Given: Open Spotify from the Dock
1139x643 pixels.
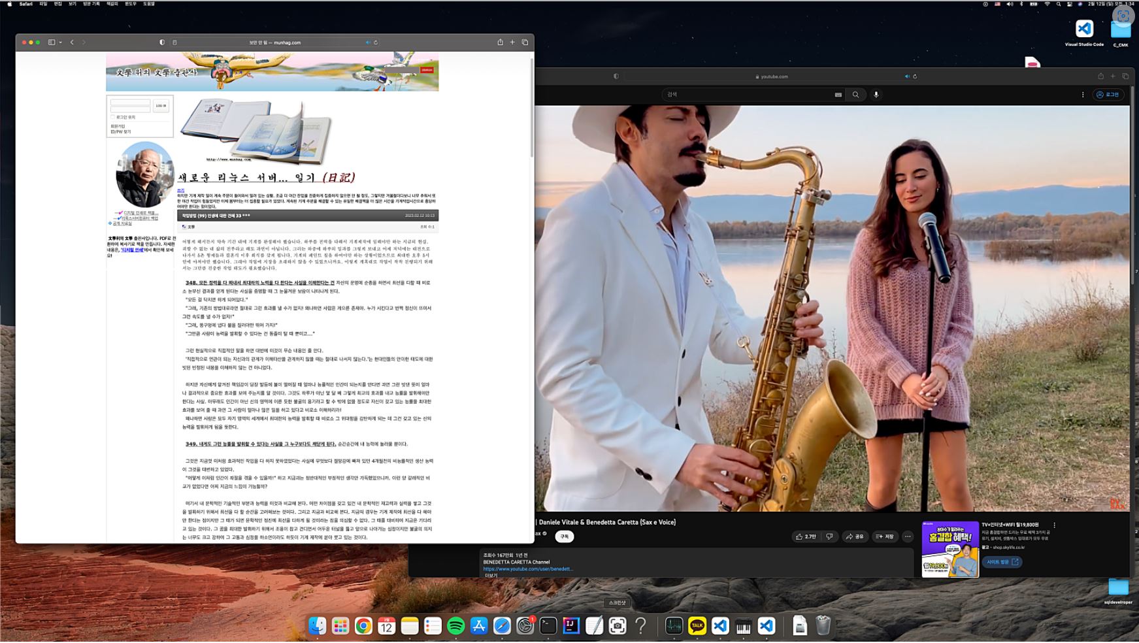Looking at the screenshot, I should 455,626.
